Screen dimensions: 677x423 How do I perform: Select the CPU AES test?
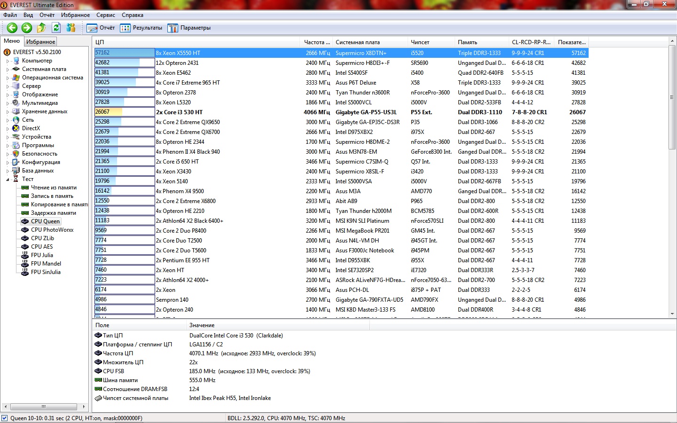[x=42, y=247]
